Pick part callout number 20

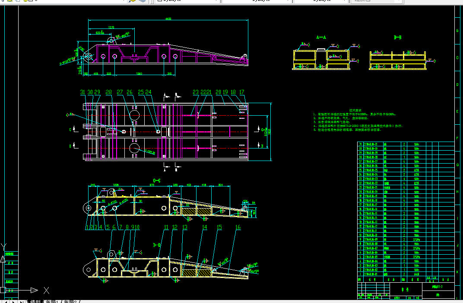pyautogui.click(x=219, y=92)
